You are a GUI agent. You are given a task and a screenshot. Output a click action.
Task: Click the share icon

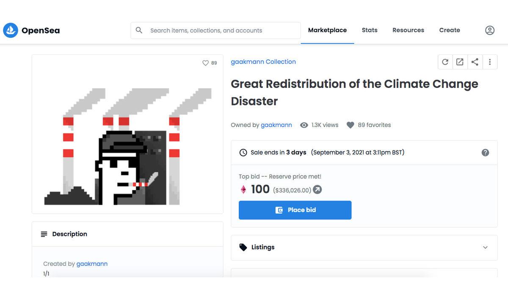tap(475, 62)
